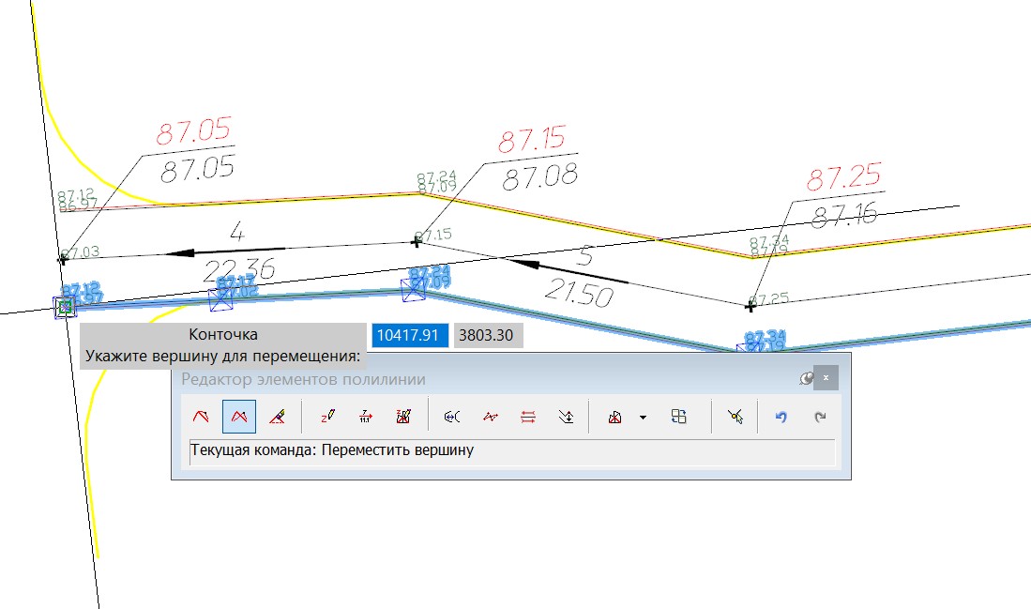1031x609 pixels.
Task: Undo the last polyline edit
Action: pyautogui.click(x=781, y=416)
